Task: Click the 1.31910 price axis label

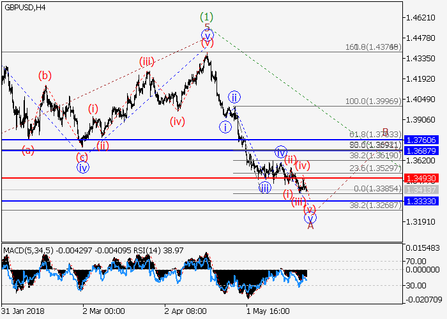Action: (420, 222)
